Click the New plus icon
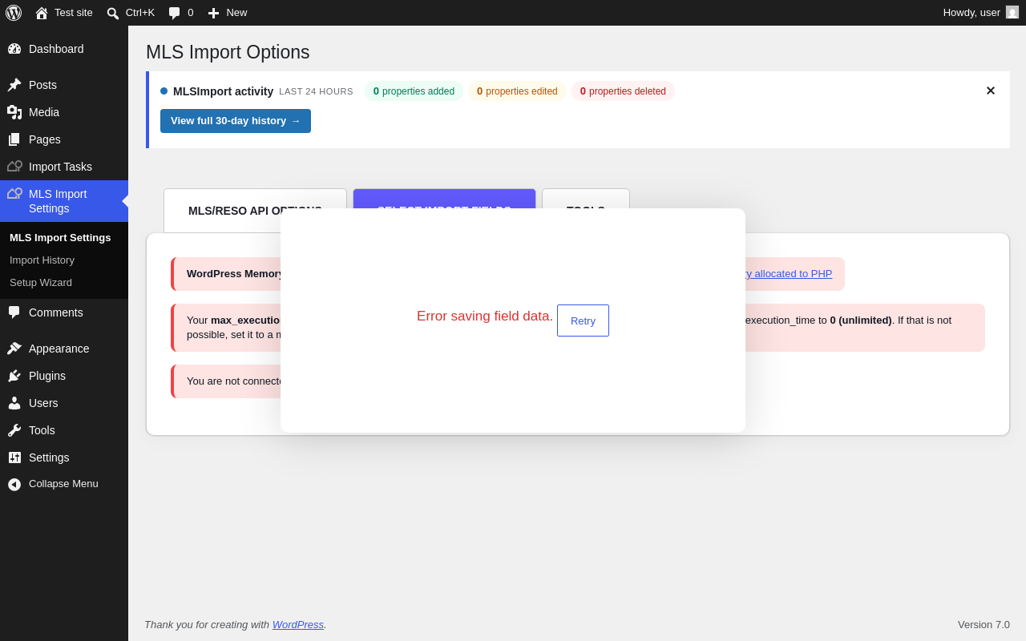 click(213, 13)
